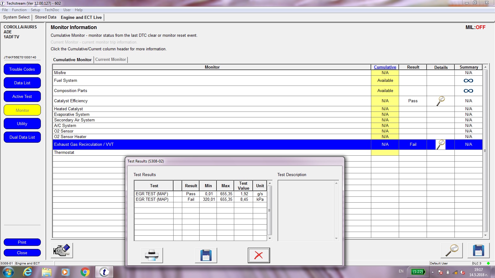The image size is (495, 278).
Task: Open the TechDoc menu
Action: tap(52, 10)
